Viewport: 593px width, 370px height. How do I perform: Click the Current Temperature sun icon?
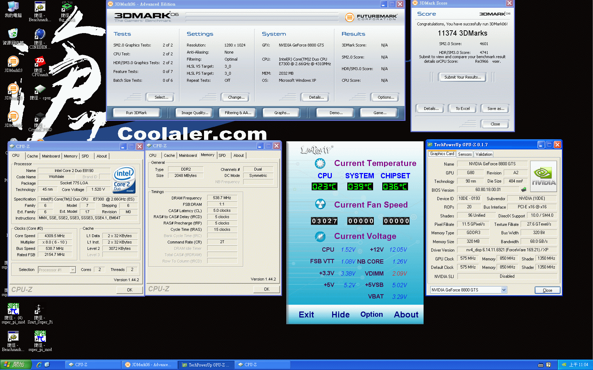320,163
